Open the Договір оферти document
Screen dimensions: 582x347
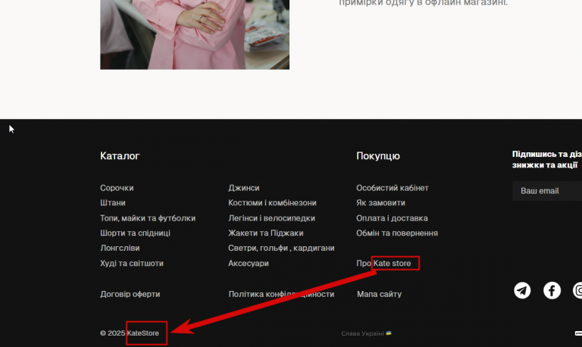pyautogui.click(x=130, y=294)
